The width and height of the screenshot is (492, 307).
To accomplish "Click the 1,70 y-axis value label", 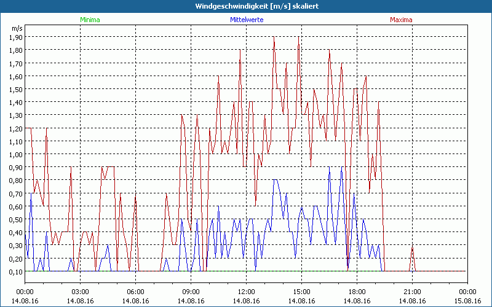I will tap(16, 63).
